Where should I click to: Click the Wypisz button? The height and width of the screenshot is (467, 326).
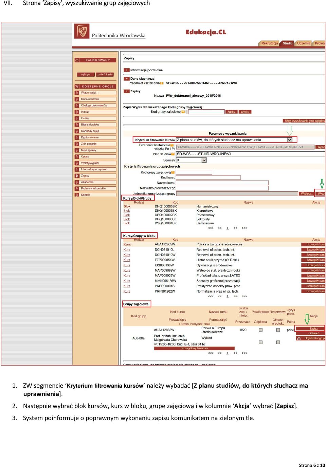click(245, 112)
